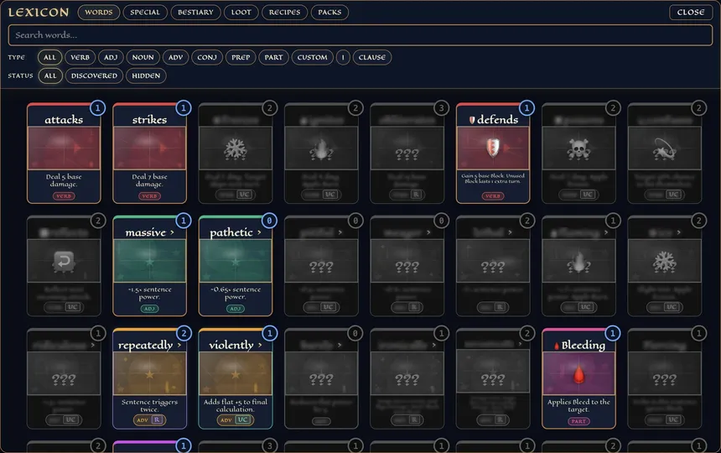The height and width of the screenshot is (453, 721).
Task: Filter words by VERB type
Action: [80, 58]
